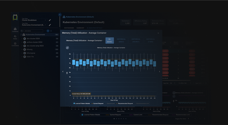
Task: Switch to Historical (Daily) tab
Action: coord(121,41)
